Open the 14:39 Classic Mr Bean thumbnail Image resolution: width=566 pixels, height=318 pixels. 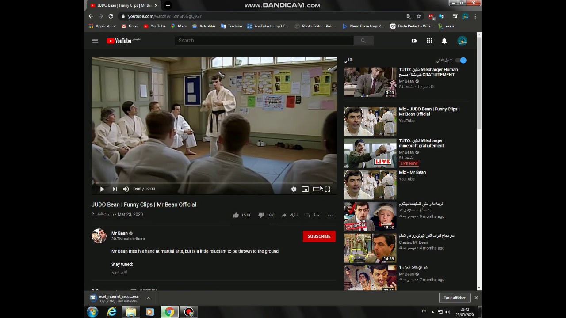[x=370, y=248]
